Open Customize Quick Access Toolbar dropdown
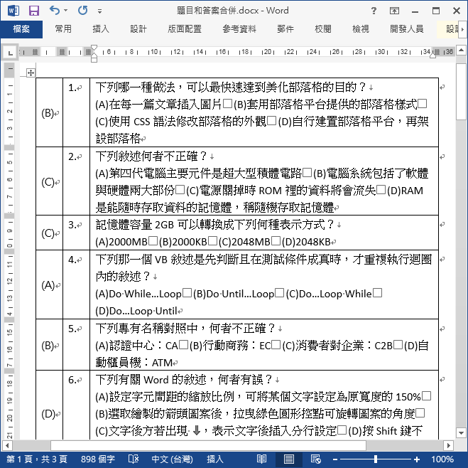The width and height of the screenshot is (468, 468). pos(99,11)
